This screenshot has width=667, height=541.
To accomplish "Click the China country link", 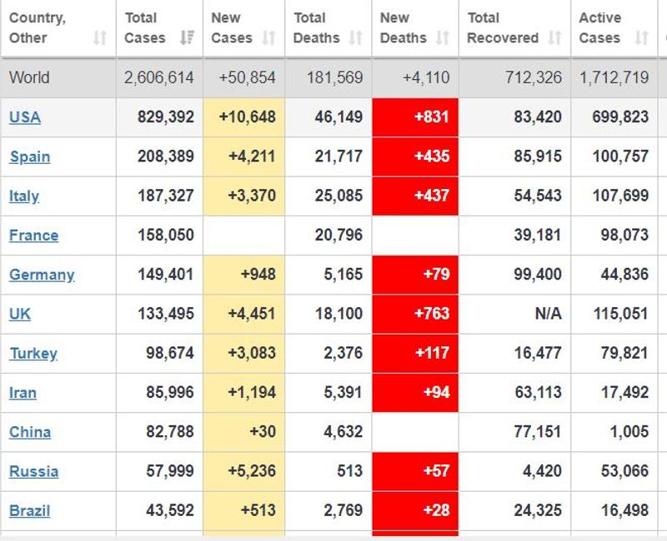I will [x=30, y=432].
